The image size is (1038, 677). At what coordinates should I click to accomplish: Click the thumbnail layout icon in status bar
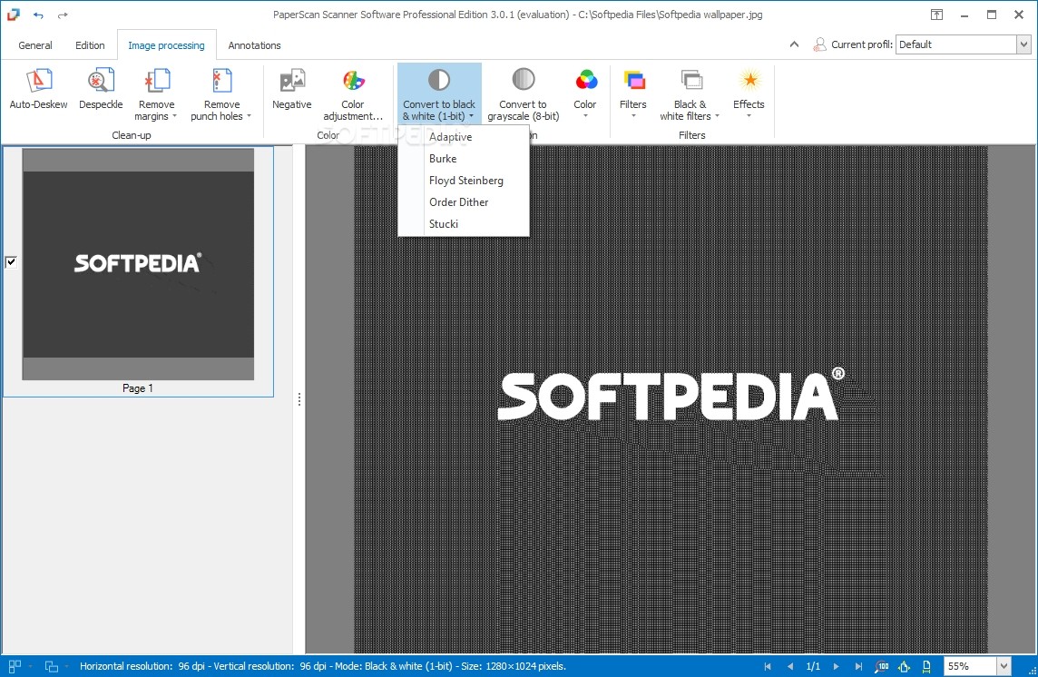(x=15, y=666)
